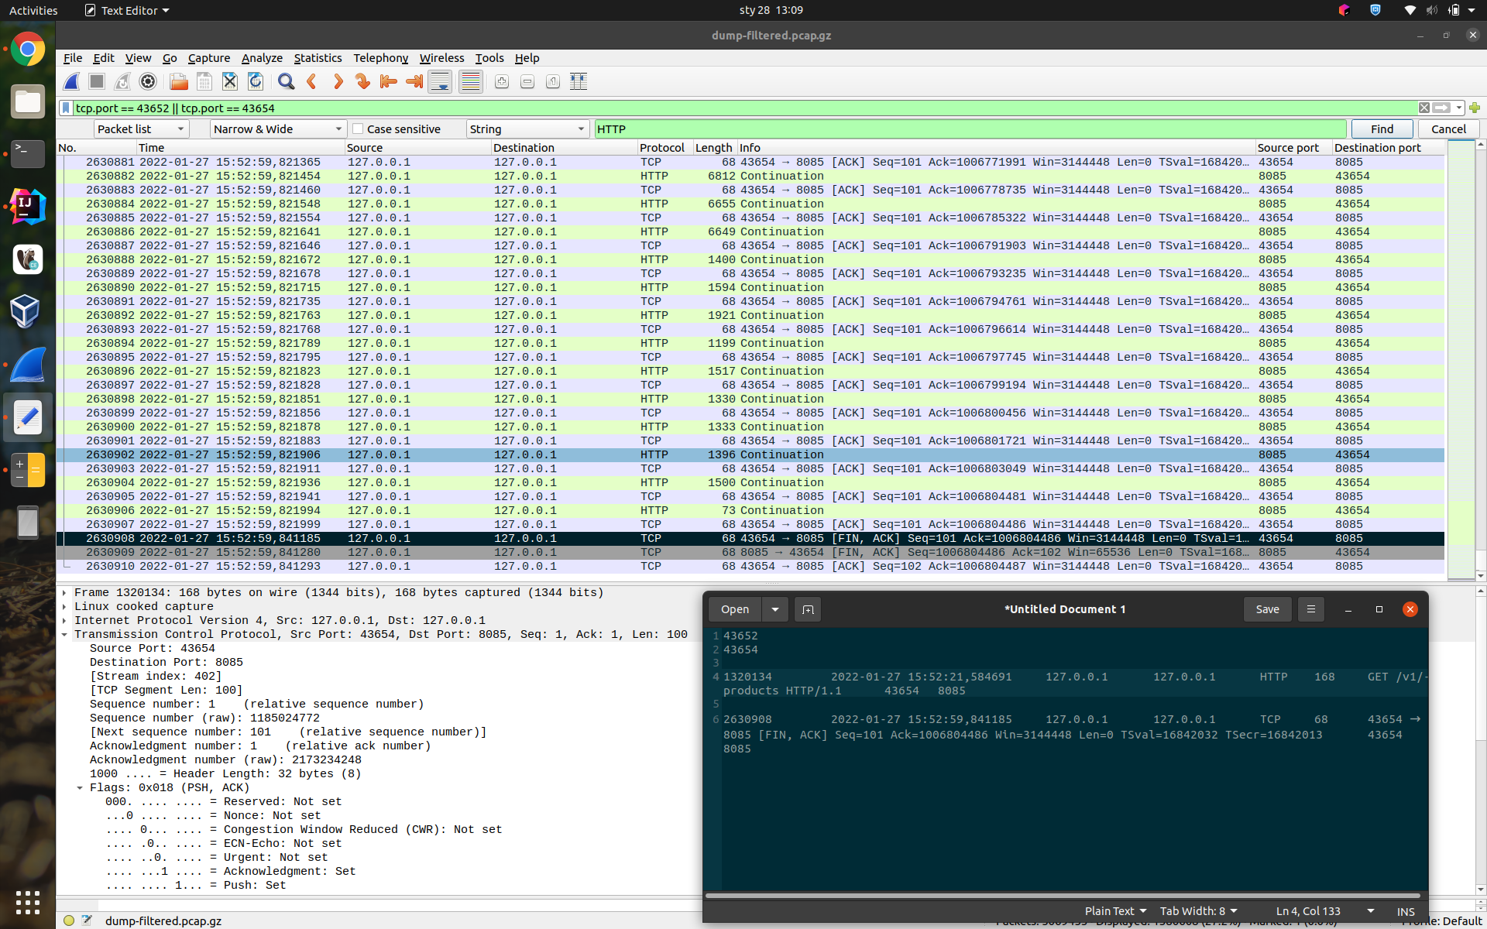Image resolution: width=1487 pixels, height=929 pixels.
Task: Zoom out on packet text icon
Action: pyautogui.click(x=527, y=81)
